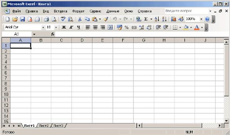Open Excel Help question icon

pos(207,19)
